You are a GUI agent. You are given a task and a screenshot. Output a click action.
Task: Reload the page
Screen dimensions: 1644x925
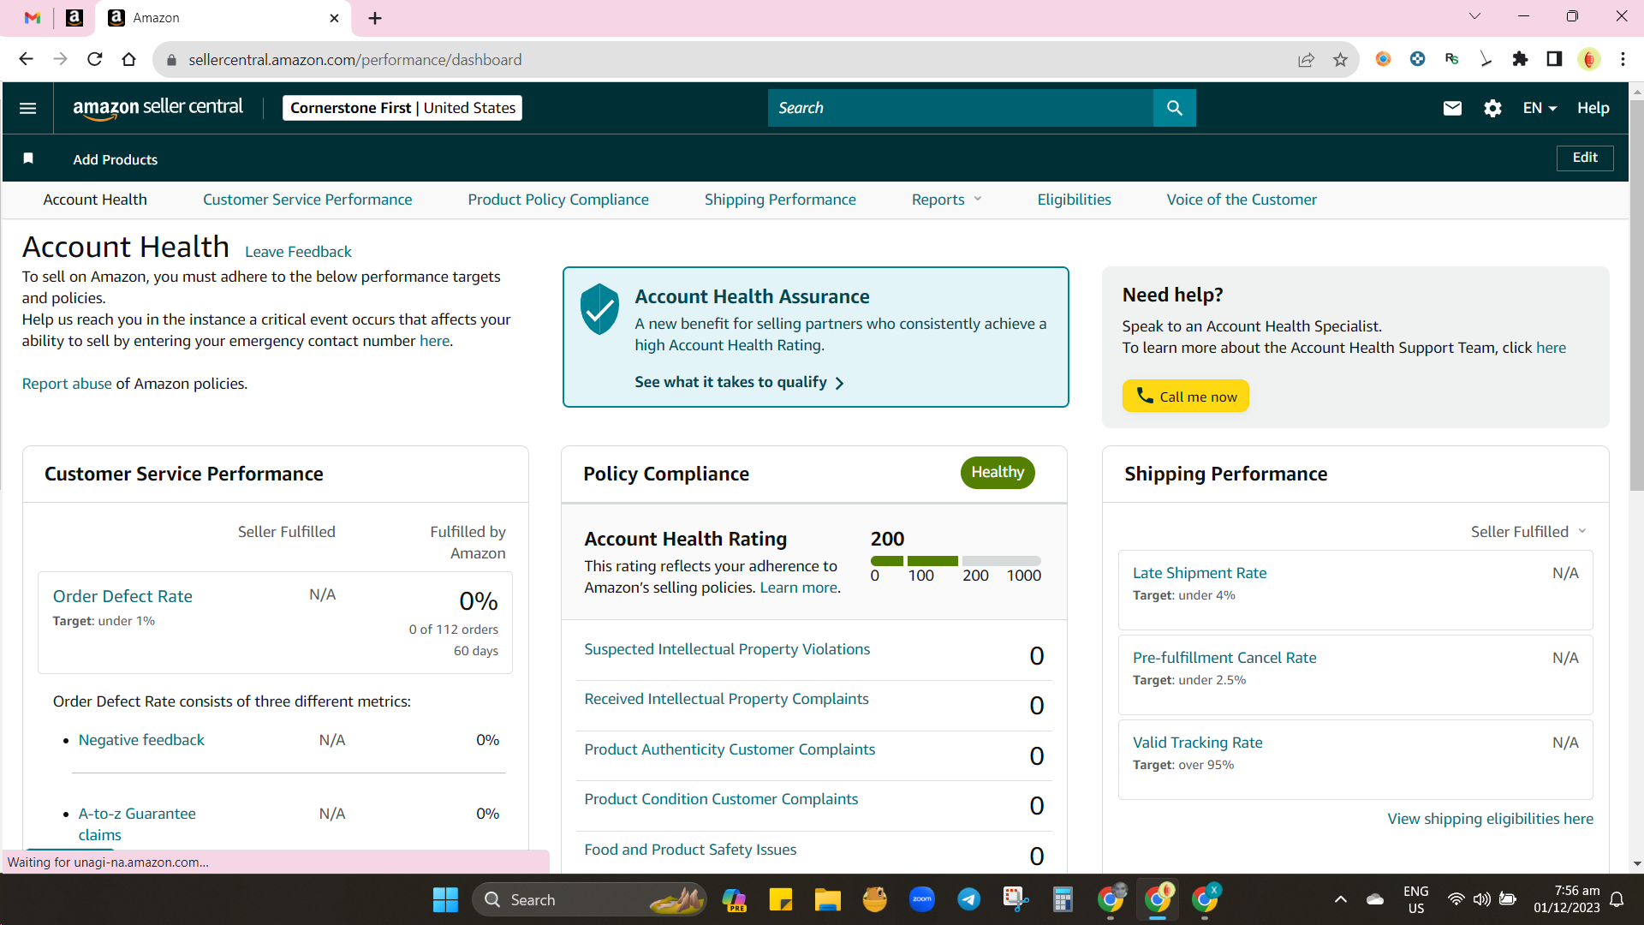point(94,59)
